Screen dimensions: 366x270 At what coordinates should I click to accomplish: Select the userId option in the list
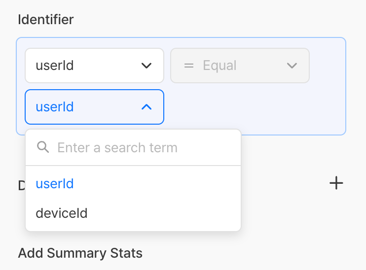coord(55,184)
